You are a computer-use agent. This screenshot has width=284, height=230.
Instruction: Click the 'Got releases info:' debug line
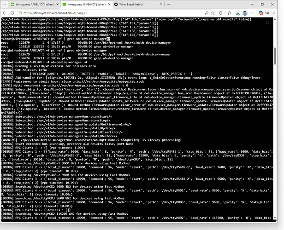tap(24, 70)
